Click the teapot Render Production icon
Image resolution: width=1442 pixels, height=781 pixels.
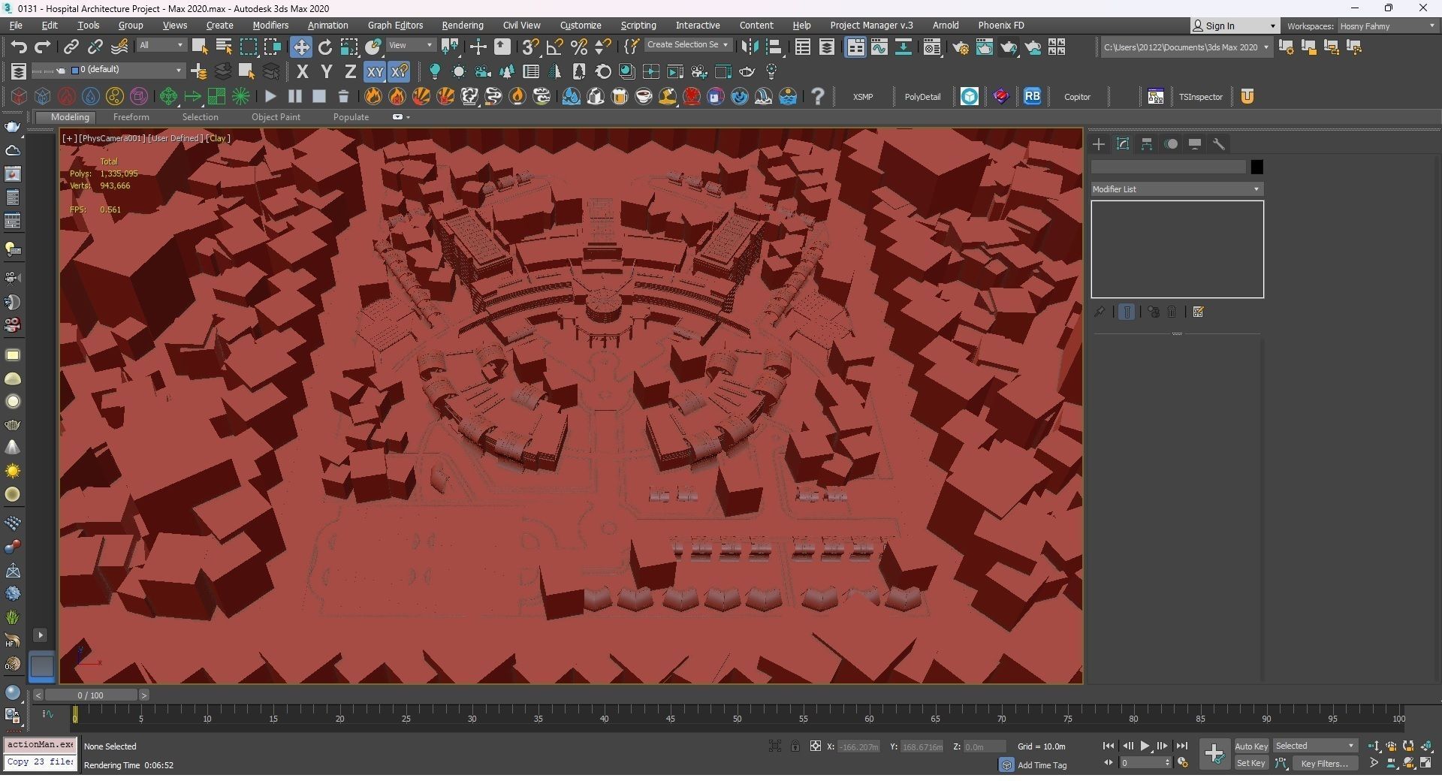pyautogui.click(x=1009, y=47)
